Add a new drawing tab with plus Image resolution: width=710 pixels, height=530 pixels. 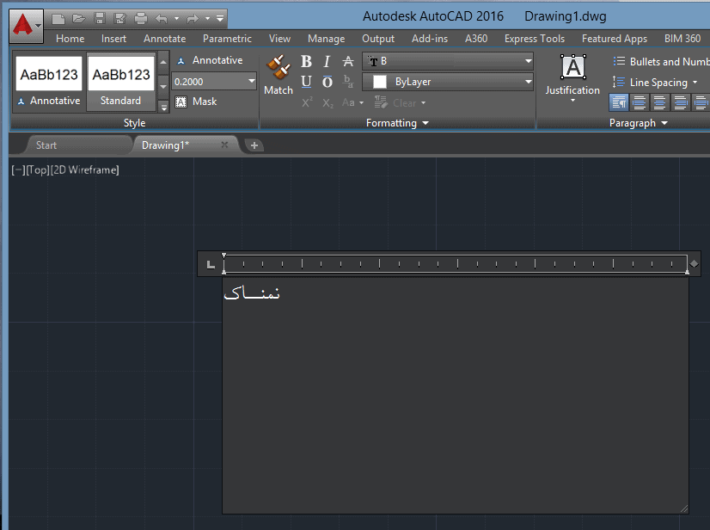254,145
